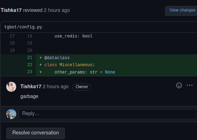This screenshot has width=197, height=140.
Task: Click the comment's 2 hours ago timestamp
Action: click(x=55, y=86)
